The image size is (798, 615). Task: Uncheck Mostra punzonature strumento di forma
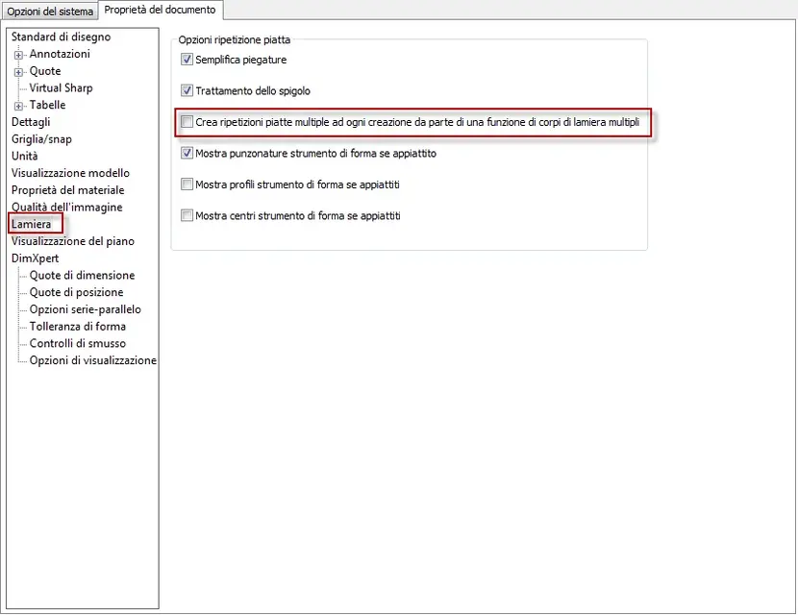(x=187, y=153)
